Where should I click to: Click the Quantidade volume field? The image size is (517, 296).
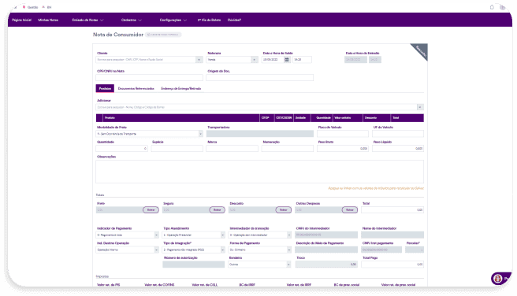pyautogui.click(x=121, y=149)
